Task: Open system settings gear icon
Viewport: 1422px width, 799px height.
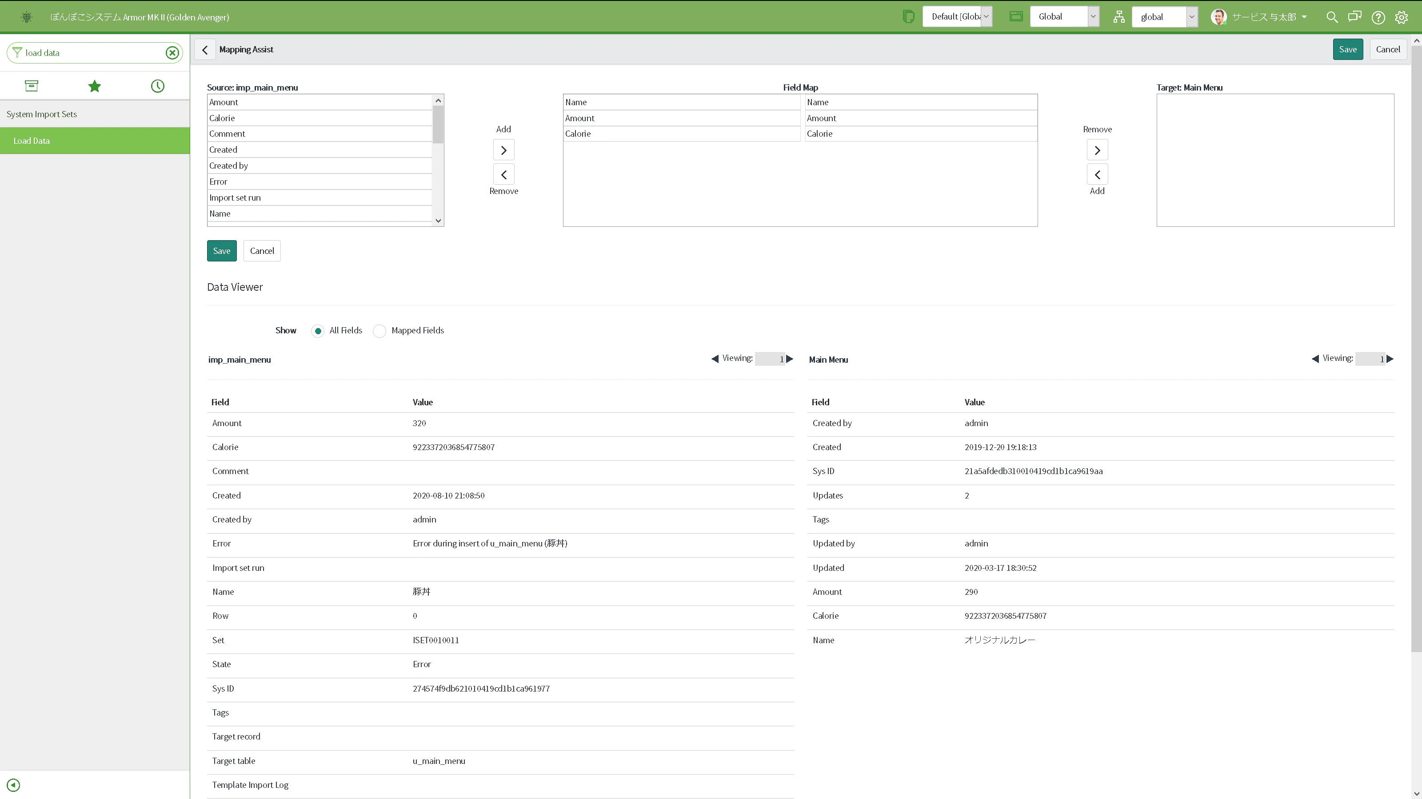Action: point(1401,17)
